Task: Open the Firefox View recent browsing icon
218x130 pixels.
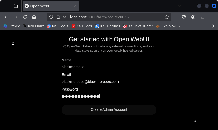Action: coord(16,6)
